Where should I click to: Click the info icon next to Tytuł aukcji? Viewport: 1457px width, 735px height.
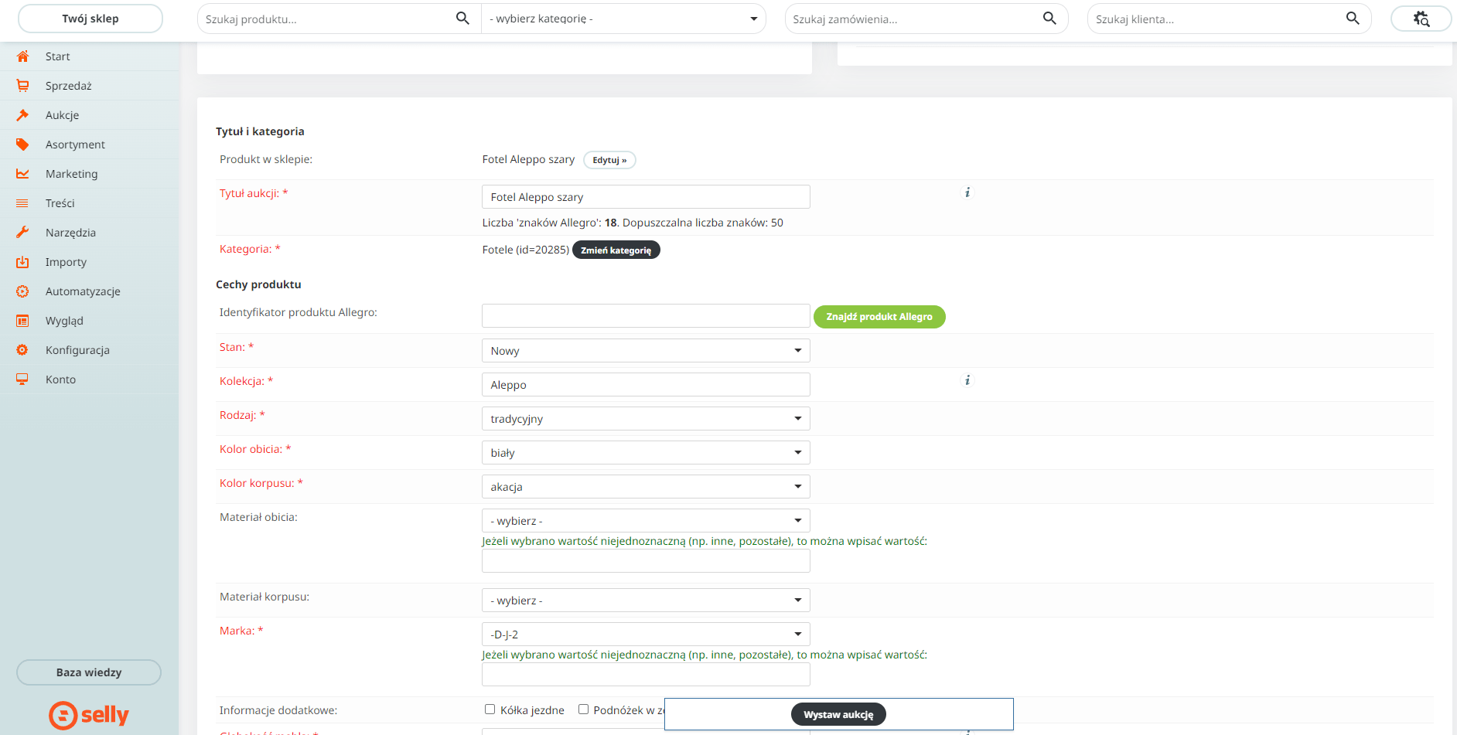(967, 192)
